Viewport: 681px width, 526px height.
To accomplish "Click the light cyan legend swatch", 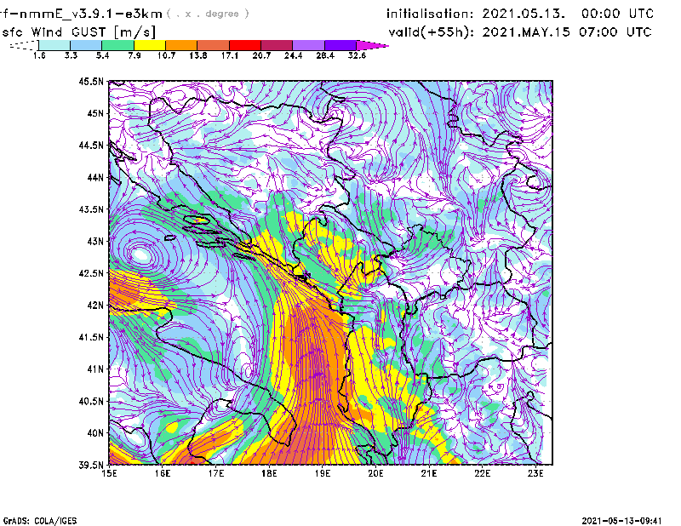I will click(x=54, y=45).
